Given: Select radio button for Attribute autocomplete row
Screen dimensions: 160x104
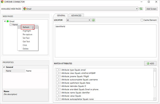Looking at the screenshot, I should pos(60,80).
